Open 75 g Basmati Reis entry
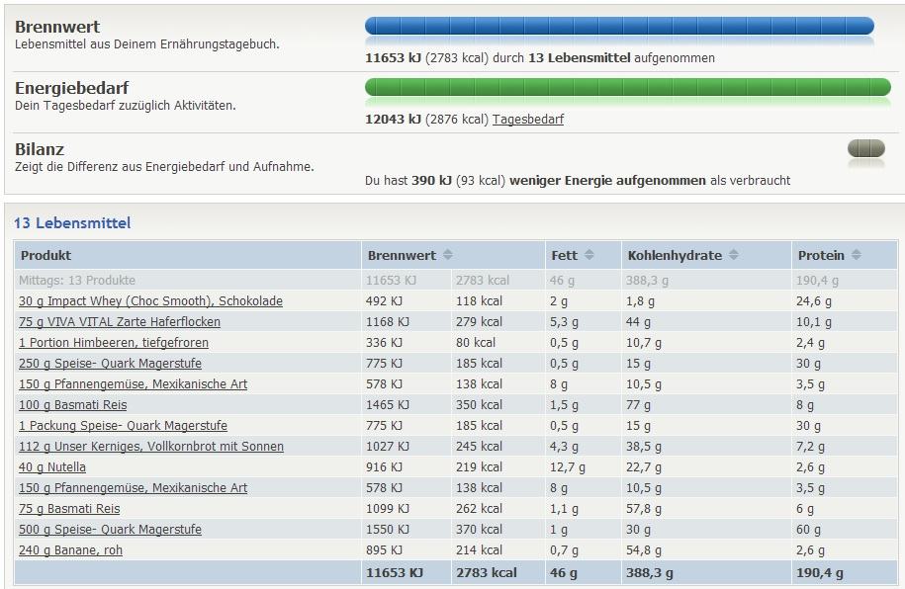905x589 pixels. click(x=69, y=509)
